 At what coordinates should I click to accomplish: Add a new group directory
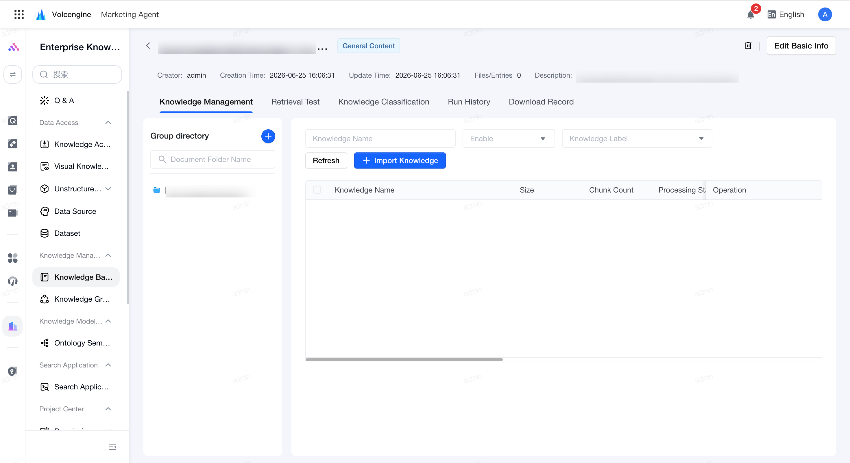(x=268, y=136)
